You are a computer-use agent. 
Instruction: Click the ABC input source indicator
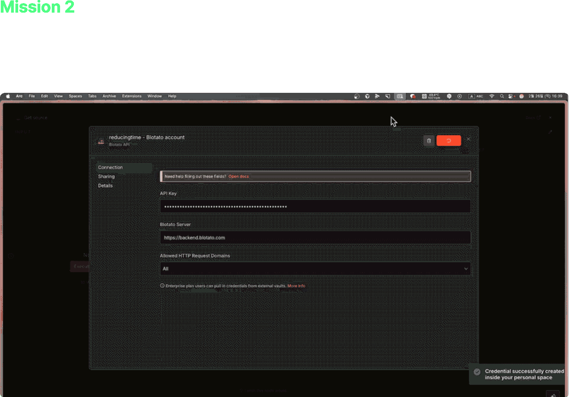coord(476,96)
